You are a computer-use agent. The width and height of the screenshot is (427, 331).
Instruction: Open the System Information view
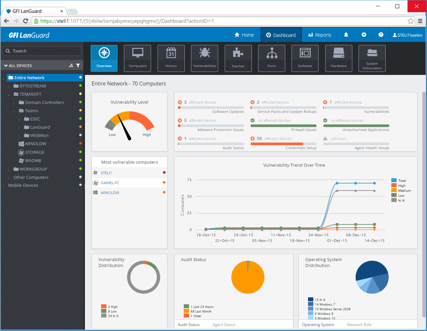[372, 58]
